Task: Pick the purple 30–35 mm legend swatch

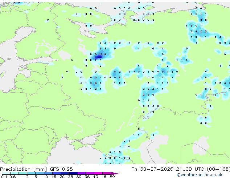Action: point(82,173)
